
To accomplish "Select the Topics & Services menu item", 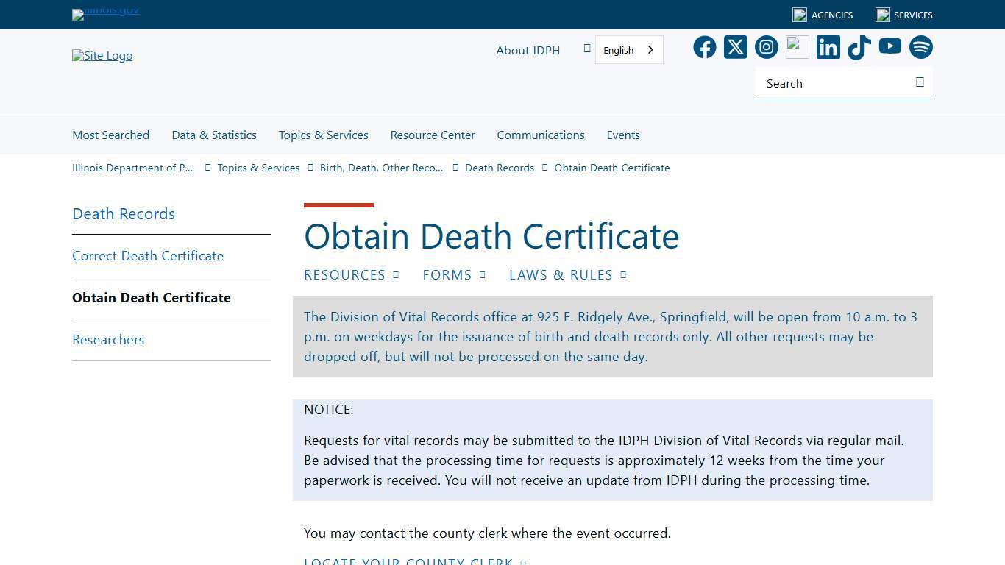I will tap(323, 135).
